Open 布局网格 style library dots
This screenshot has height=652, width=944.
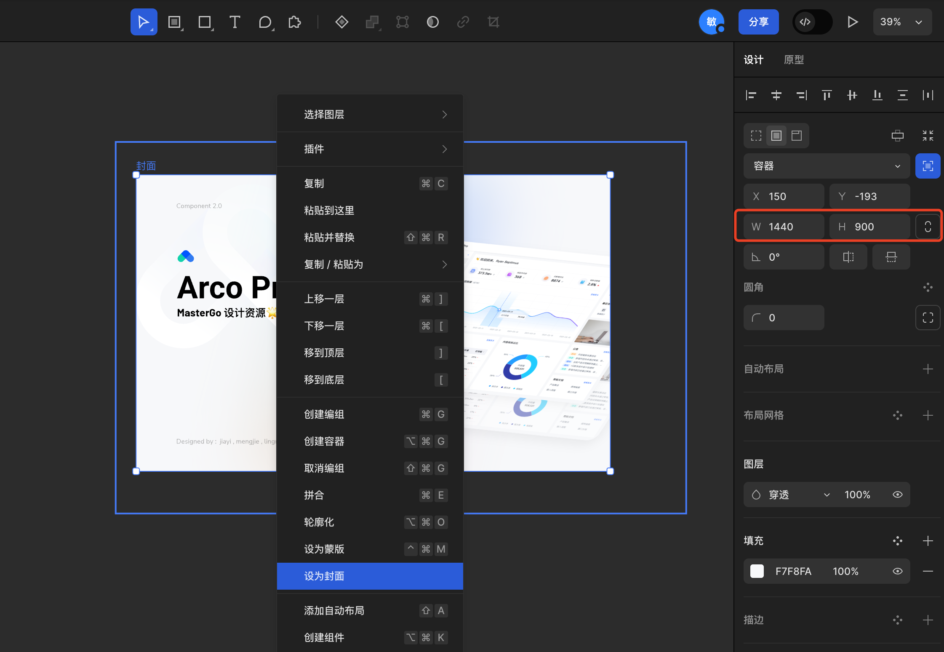point(898,415)
